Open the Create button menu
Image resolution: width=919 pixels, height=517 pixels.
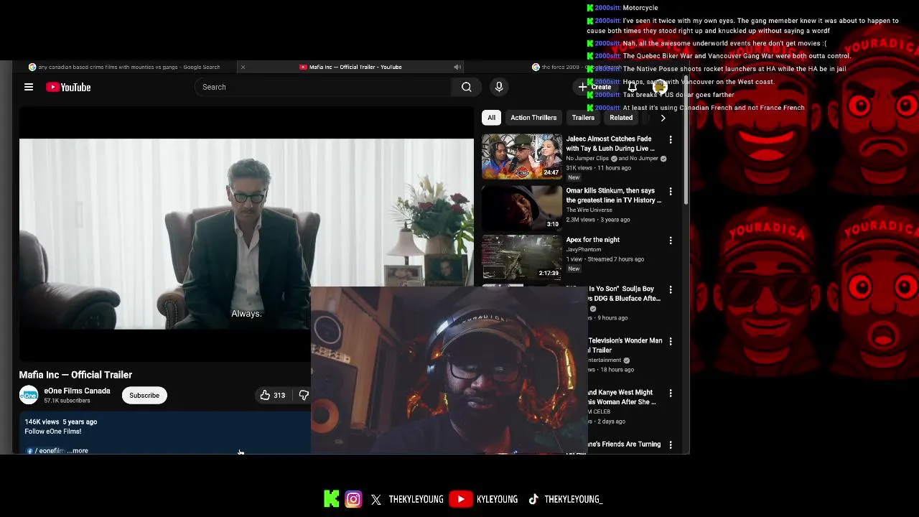(595, 87)
